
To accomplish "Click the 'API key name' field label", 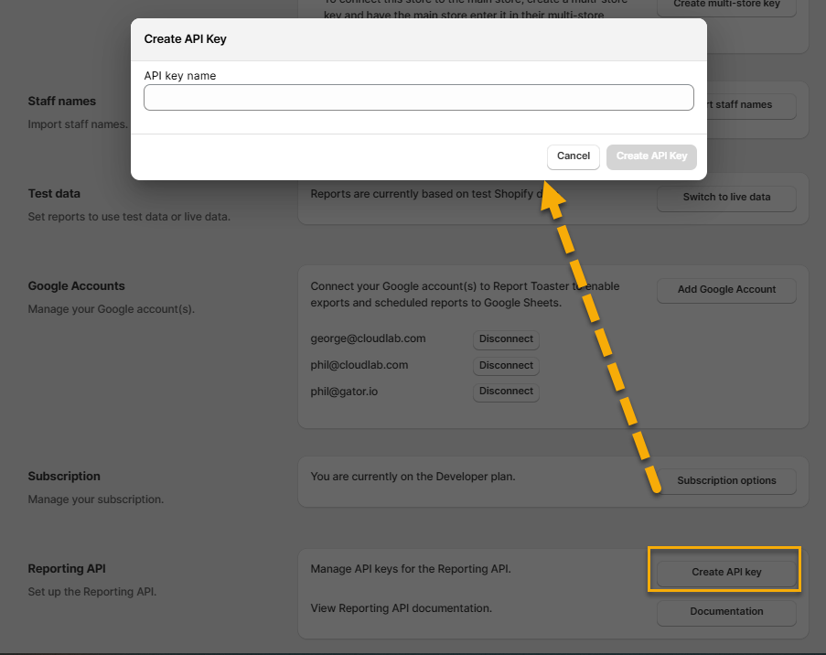I will [x=180, y=76].
